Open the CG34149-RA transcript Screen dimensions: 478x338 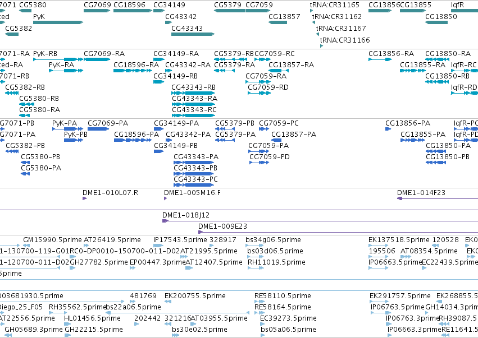[159, 59]
